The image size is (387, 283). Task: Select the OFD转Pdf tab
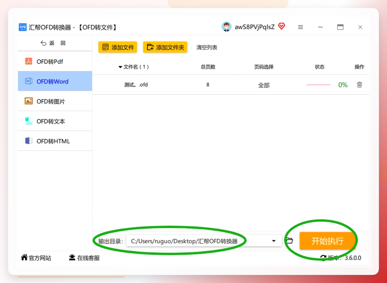(55, 61)
